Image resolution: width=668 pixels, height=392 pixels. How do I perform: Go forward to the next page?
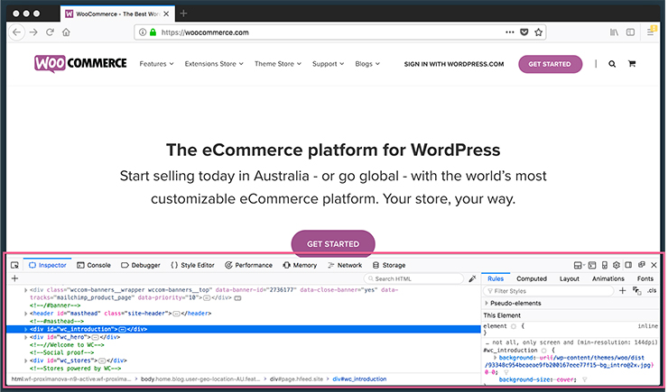(33, 32)
